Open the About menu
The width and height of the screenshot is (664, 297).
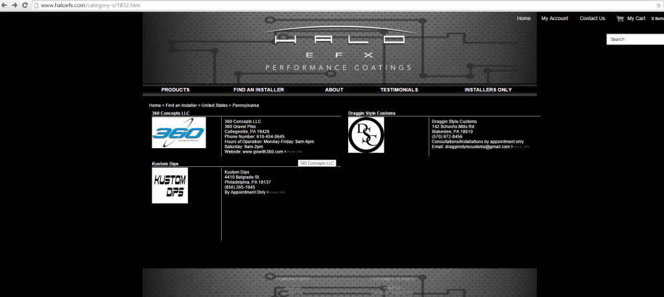pyautogui.click(x=334, y=90)
